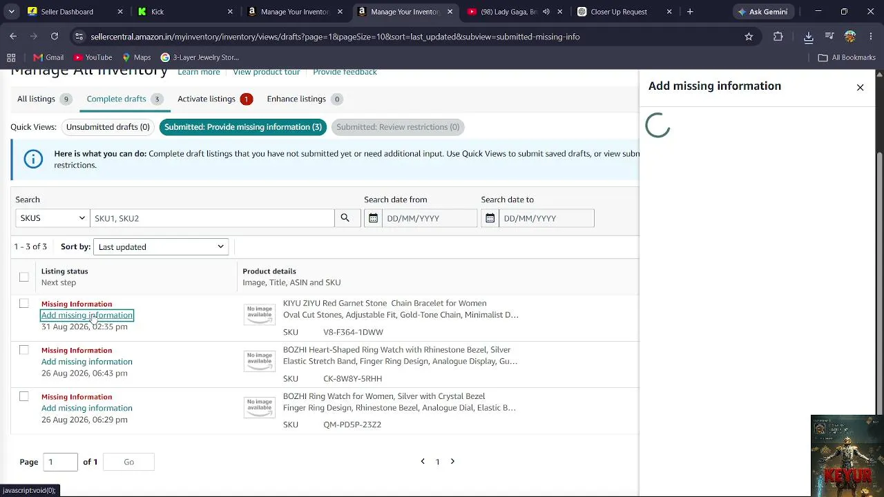Click the Search date from field
The width and height of the screenshot is (884, 497).
tap(429, 218)
